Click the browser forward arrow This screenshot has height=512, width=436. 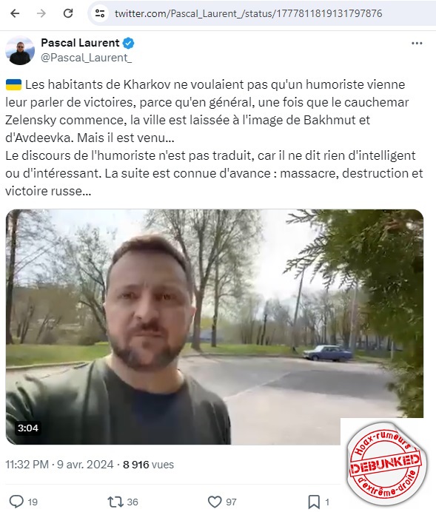tap(41, 13)
